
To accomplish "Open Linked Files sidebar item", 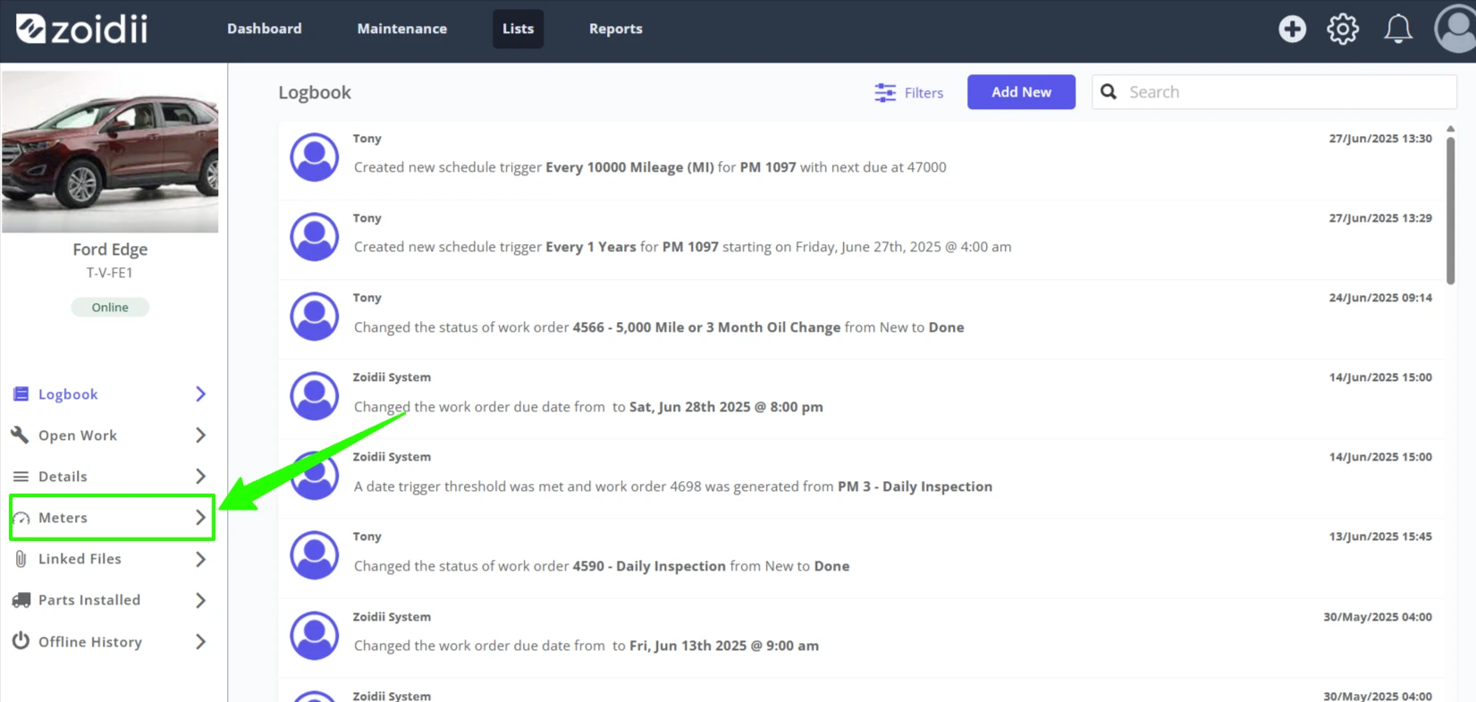I will 112,559.
